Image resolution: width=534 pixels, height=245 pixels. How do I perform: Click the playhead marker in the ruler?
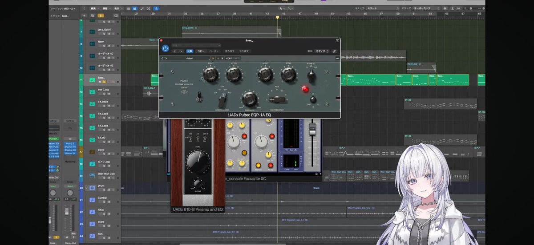[x=278, y=17]
